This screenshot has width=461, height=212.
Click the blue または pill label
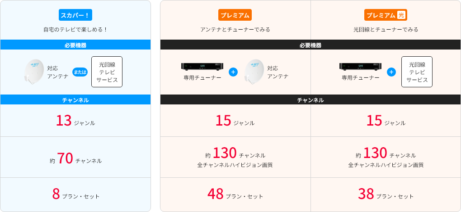pyautogui.click(x=80, y=72)
